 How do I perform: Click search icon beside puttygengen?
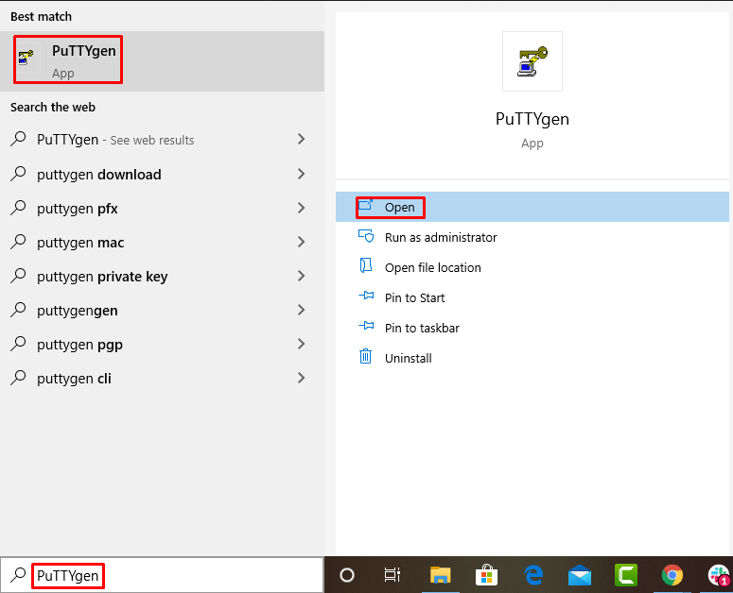coord(18,310)
